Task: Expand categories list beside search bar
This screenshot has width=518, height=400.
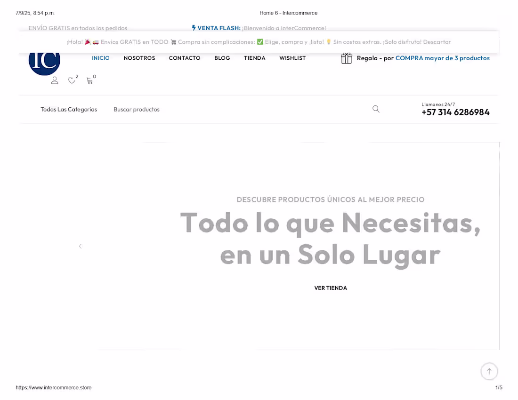Action: 69,109
